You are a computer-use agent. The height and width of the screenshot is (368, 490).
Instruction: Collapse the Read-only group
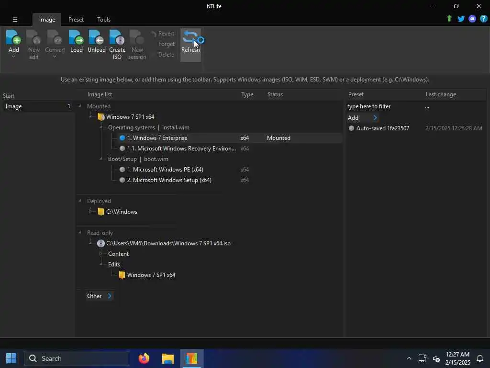coord(80,232)
